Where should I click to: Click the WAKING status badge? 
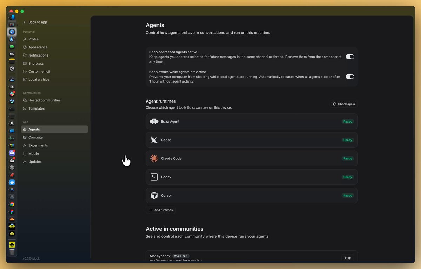click(181, 256)
